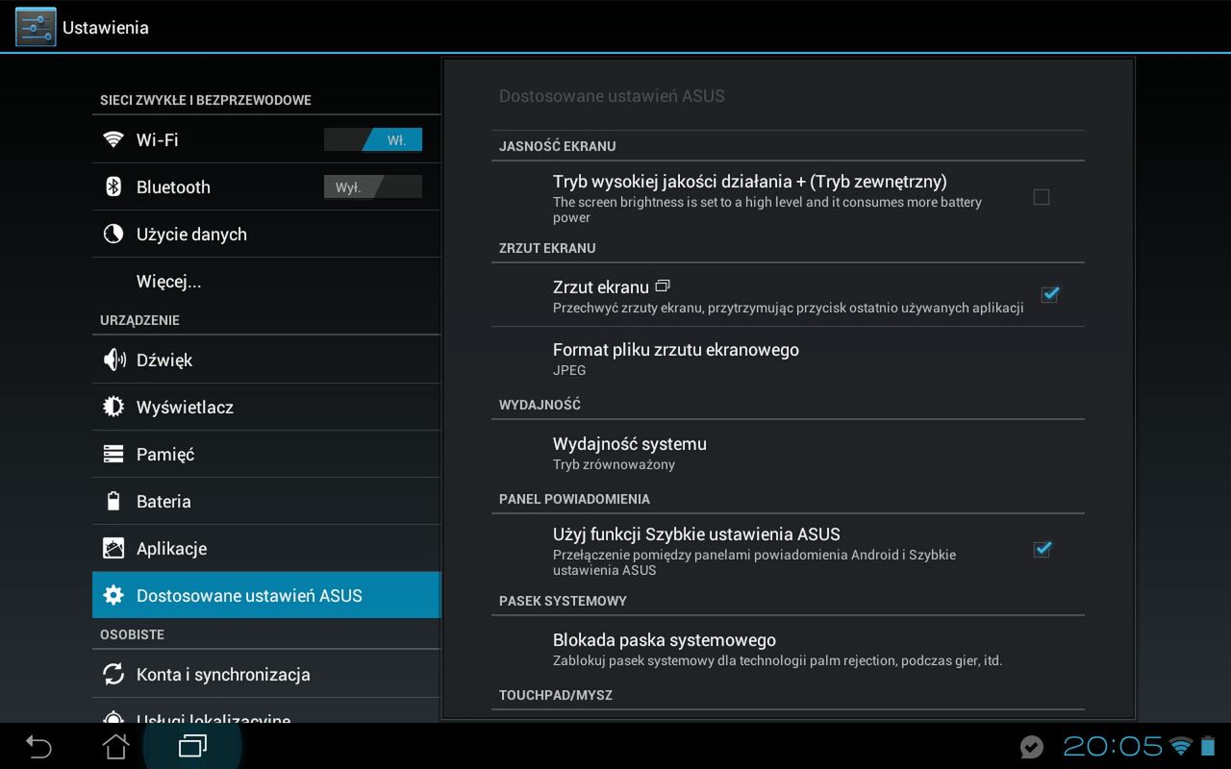Turn off the Wi-Fi switch
The height and width of the screenshot is (769, 1231).
[x=373, y=140]
